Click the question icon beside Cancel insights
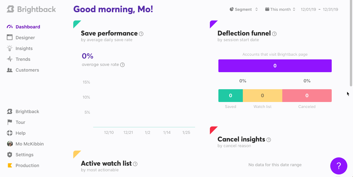The height and width of the screenshot is (177, 353). tap(269, 140)
